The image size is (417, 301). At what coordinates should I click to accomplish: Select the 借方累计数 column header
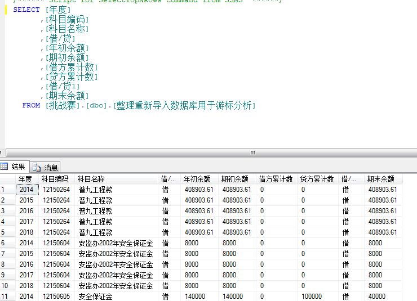pyautogui.click(x=277, y=179)
